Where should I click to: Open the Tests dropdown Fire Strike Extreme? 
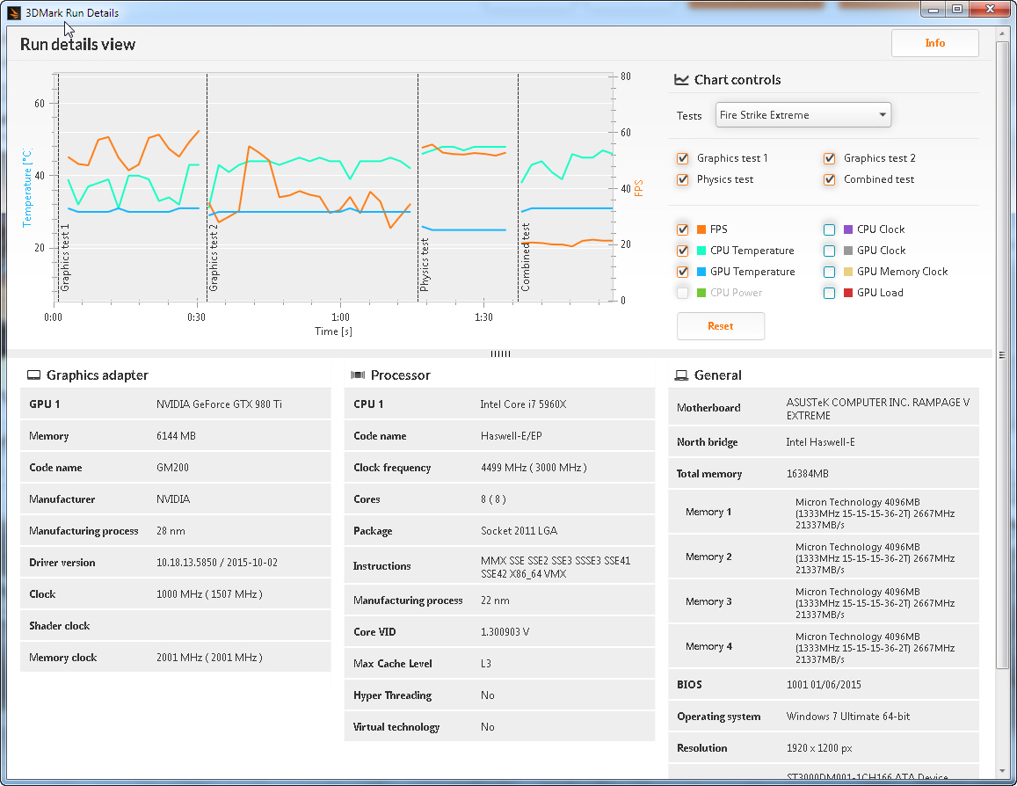803,115
